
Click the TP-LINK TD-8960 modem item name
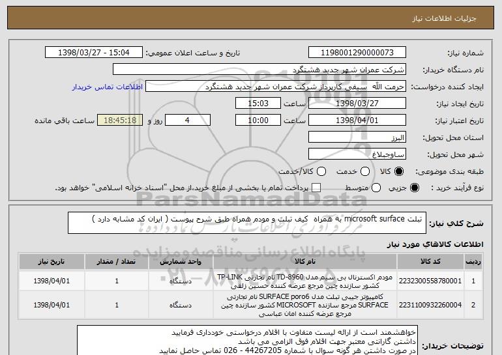[305, 281]
